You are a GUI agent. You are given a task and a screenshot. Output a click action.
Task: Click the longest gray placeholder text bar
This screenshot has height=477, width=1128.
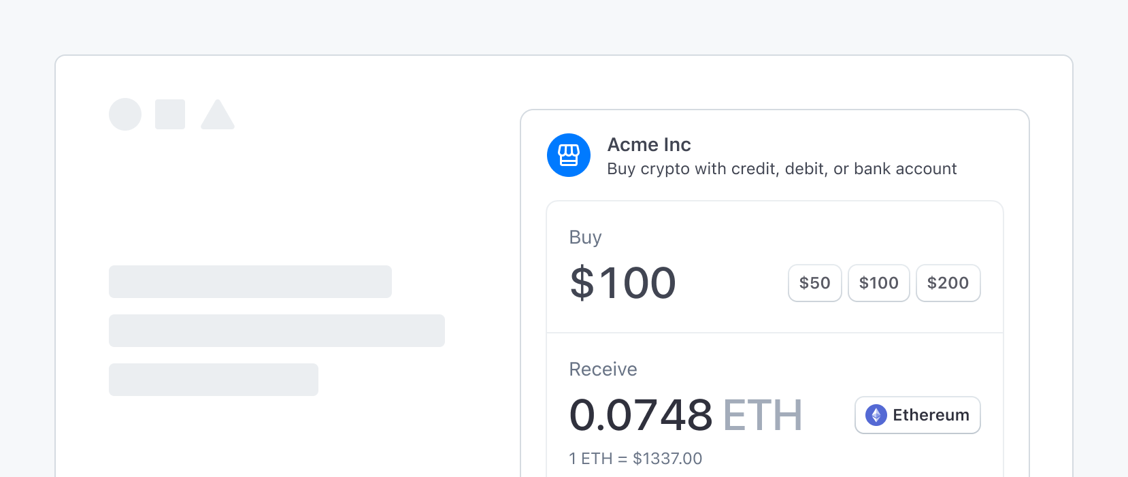(277, 331)
